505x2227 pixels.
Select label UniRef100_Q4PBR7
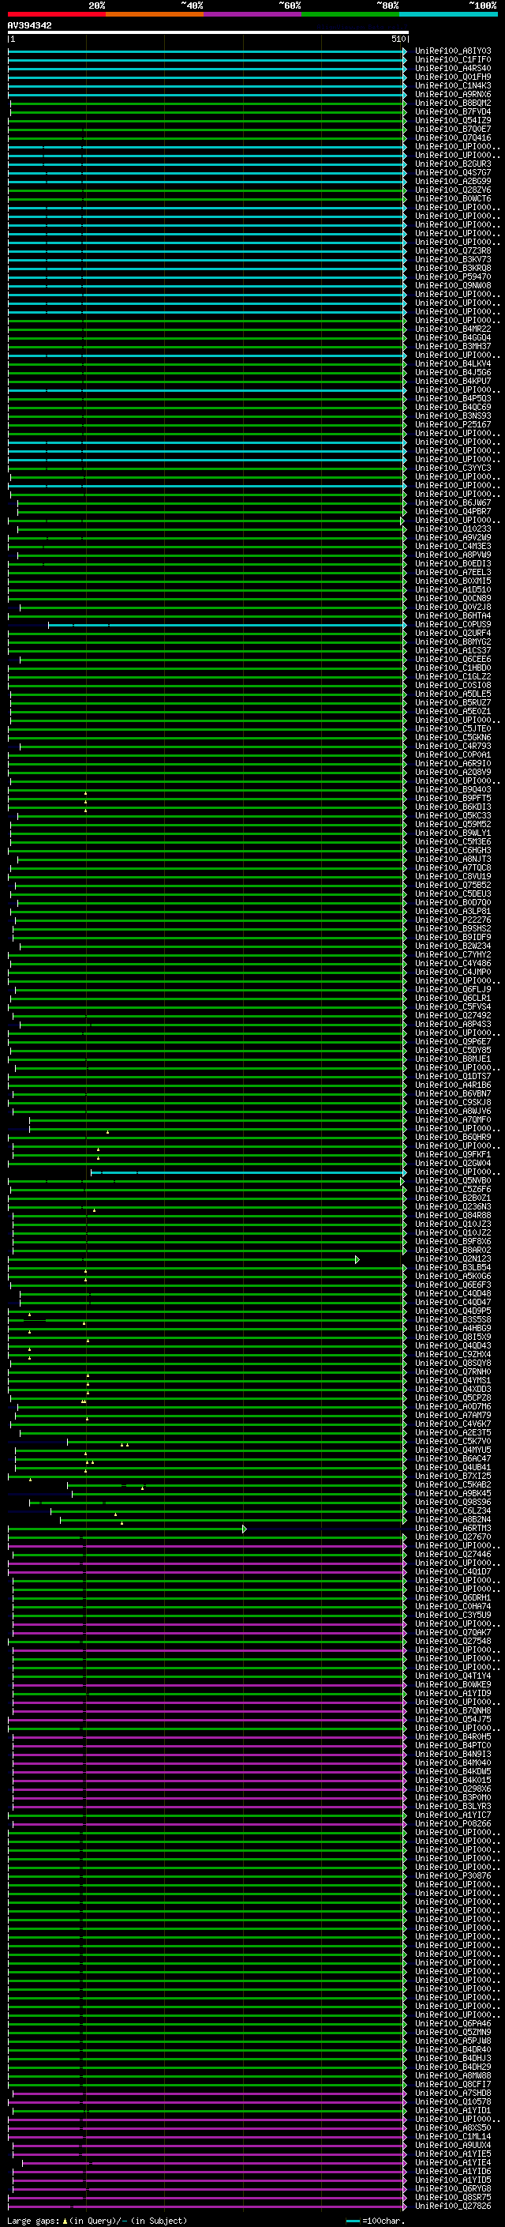pos(453,512)
